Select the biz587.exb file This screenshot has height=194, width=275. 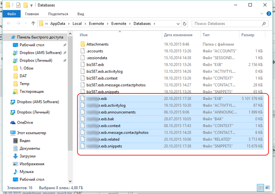pos(95,64)
